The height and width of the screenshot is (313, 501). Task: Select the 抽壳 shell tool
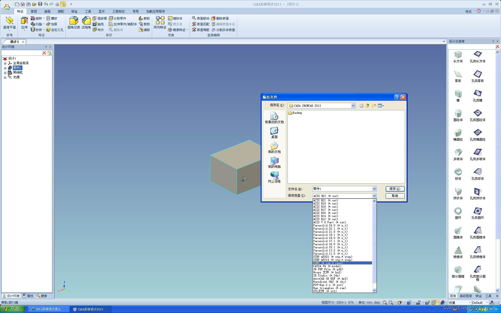pos(98,24)
